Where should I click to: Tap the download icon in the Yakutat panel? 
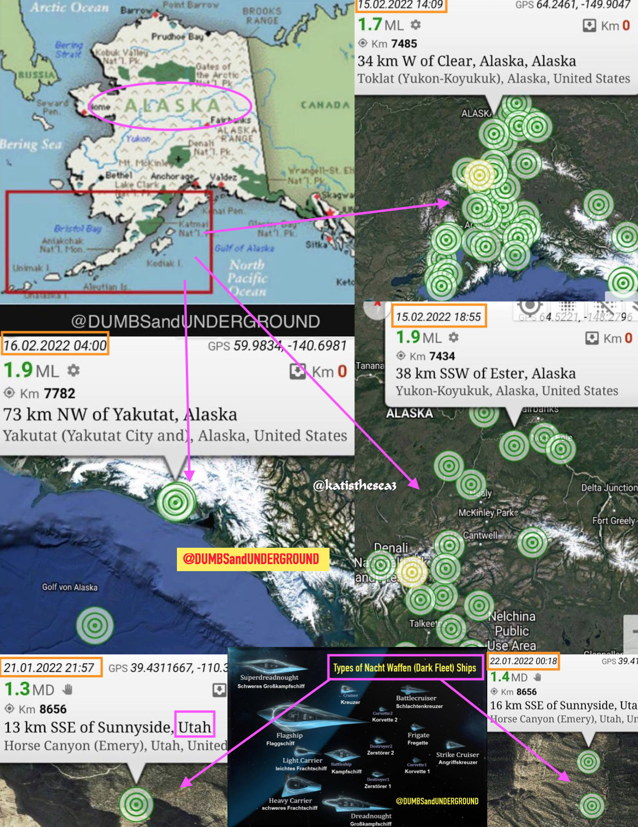(x=297, y=371)
